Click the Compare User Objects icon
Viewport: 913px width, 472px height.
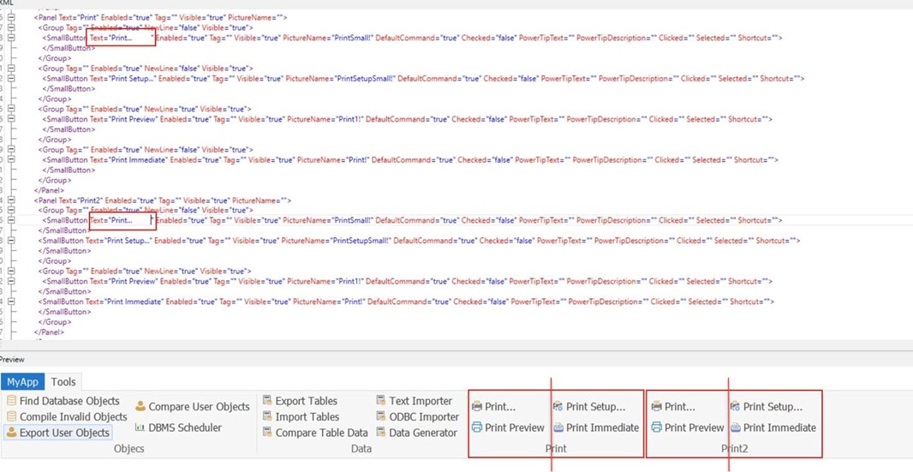pos(140,407)
